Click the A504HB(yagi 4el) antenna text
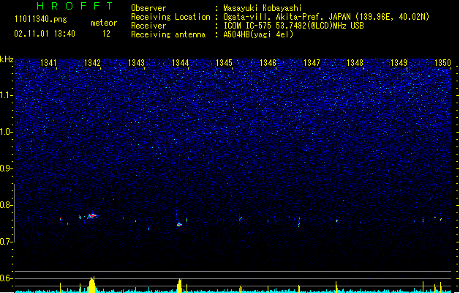The width and height of the screenshot is (460, 293). click(258, 34)
